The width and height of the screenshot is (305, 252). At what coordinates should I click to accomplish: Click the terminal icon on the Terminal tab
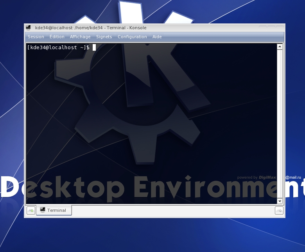tap(42, 210)
